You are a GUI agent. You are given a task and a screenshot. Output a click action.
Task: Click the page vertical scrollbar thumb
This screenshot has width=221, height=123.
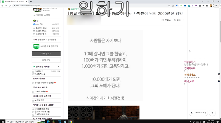pyautogui.click(x=220, y=32)
